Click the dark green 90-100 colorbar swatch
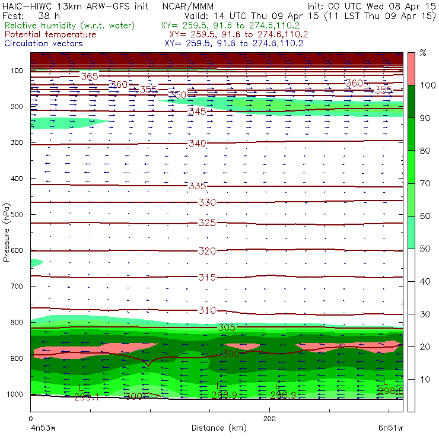Viewport: 439px width, 439px height. pos(411,101)
